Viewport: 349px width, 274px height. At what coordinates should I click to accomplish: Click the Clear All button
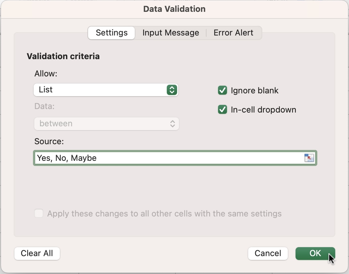coord(37,253)
